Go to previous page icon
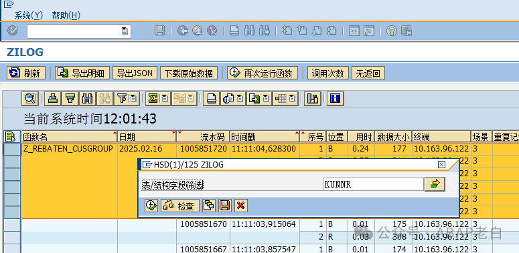This screenshot has width=519, height=253. [x=301, y=31]
